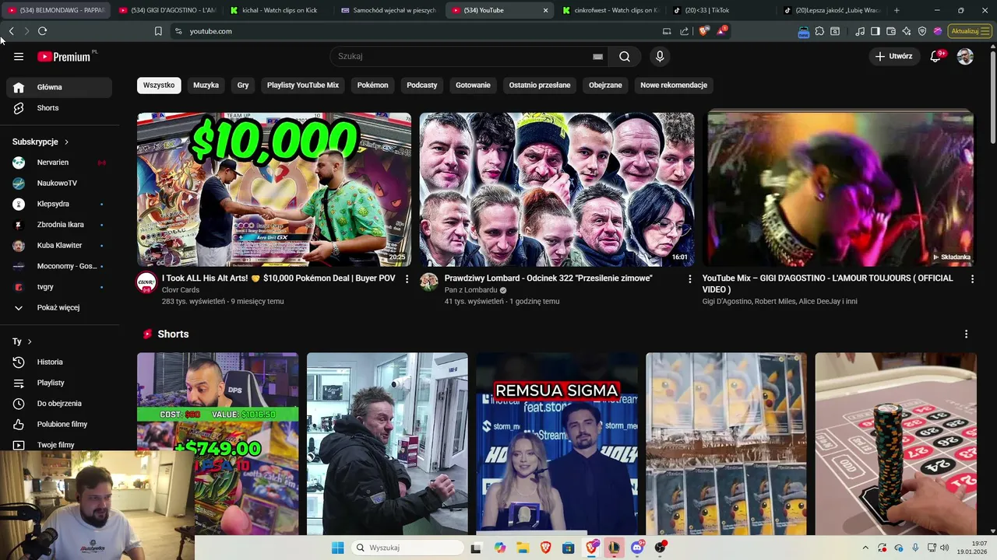Click the share page icon in the address bar
Image resolution: width=997 pixels, height=560 pixels.
[685, 31]
